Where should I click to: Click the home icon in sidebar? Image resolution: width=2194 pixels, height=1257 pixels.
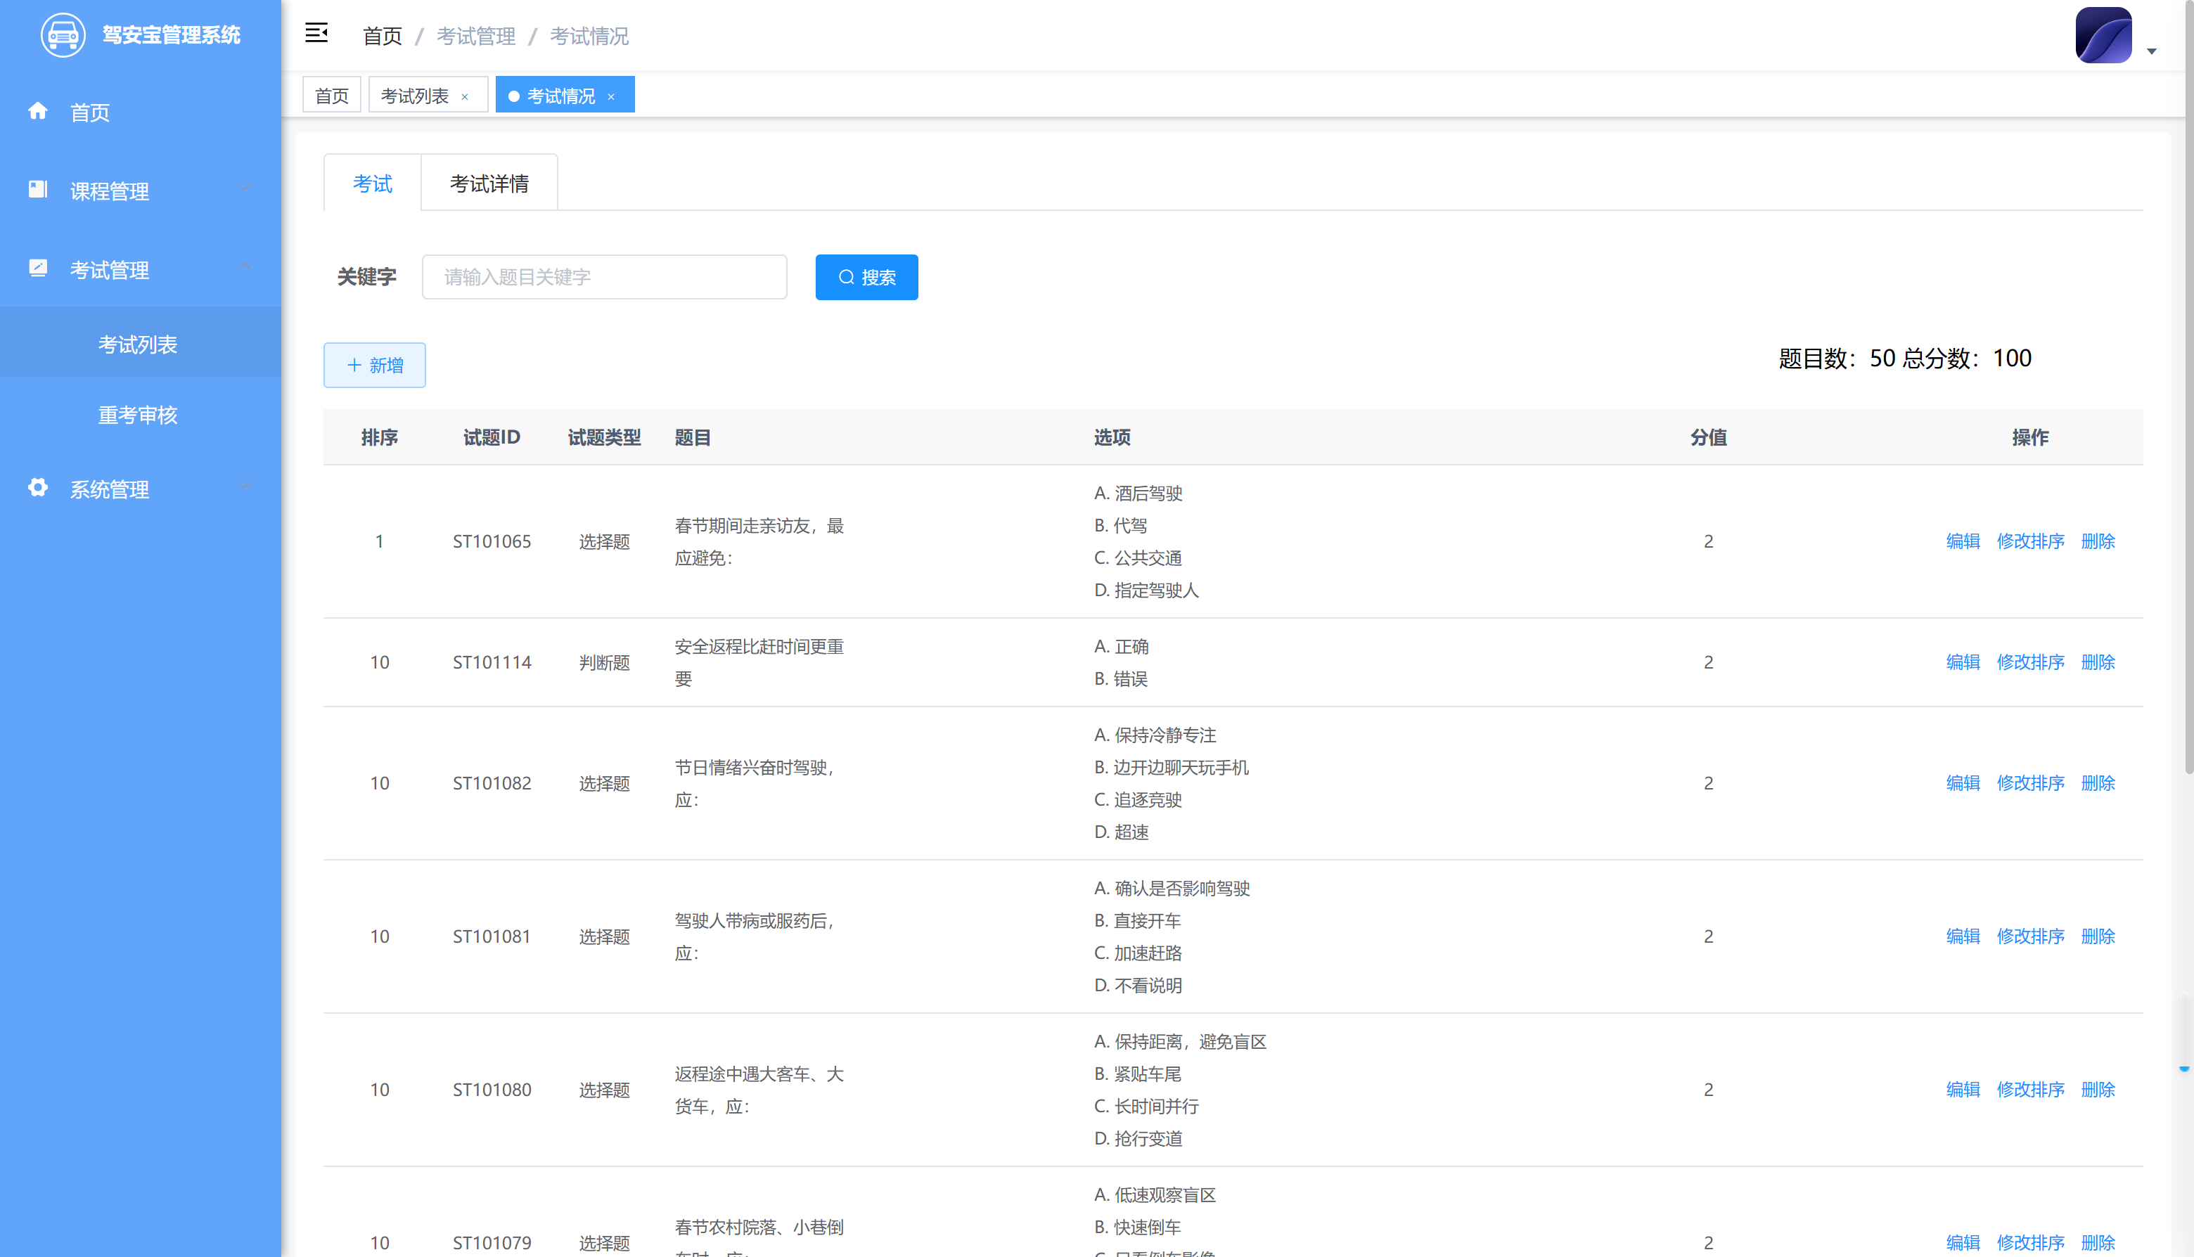click(x=37, y=111)
